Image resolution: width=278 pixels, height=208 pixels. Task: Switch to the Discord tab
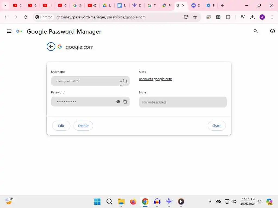(196, 5)
